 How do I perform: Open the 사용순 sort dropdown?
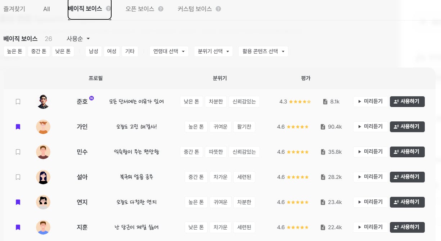[78, 38]
